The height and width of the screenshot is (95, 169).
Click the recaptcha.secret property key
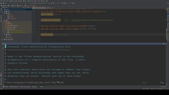tap(51, 20)
